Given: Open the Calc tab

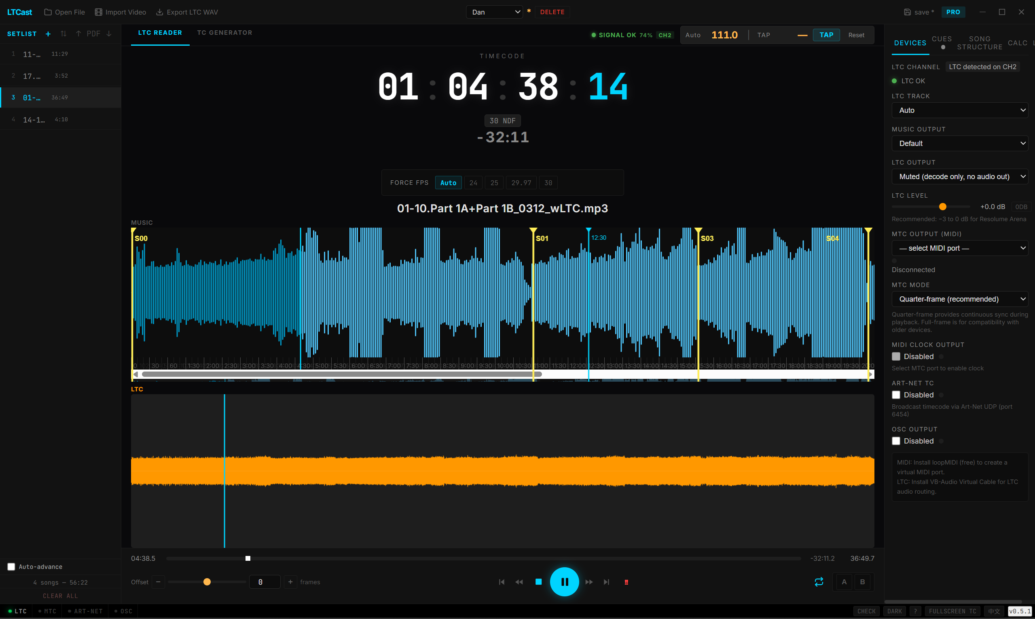Looking at the screenshot, I should point(1017,43).
